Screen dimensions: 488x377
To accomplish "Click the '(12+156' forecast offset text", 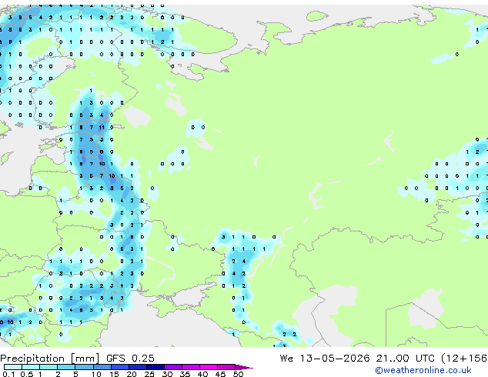I will [464, 359].
